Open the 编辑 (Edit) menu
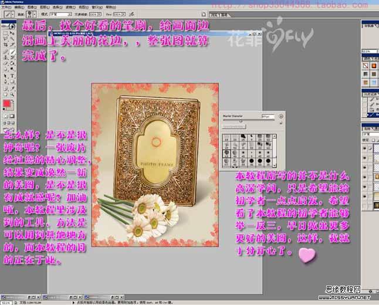Screen dimensions: 379x305 coord(19,7)
